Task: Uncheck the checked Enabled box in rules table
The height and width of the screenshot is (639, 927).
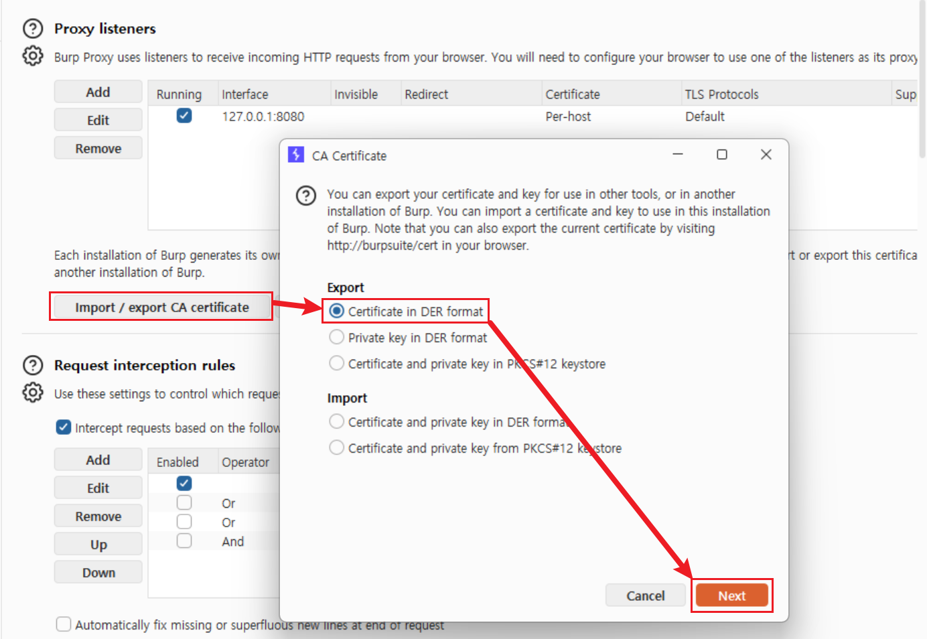Action: pyautogui.click(x=184, y=483)
